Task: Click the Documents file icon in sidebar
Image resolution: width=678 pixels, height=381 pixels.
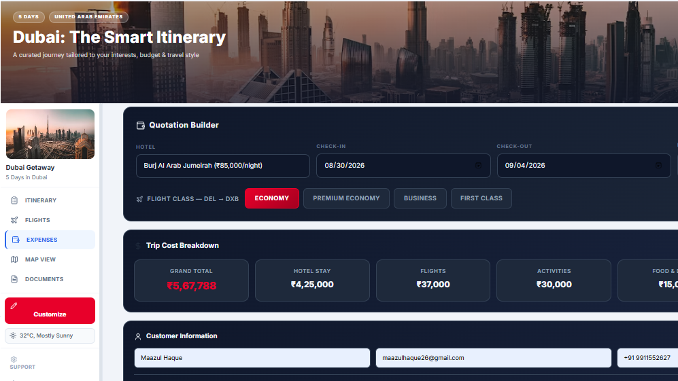Action: click(14, 279)
